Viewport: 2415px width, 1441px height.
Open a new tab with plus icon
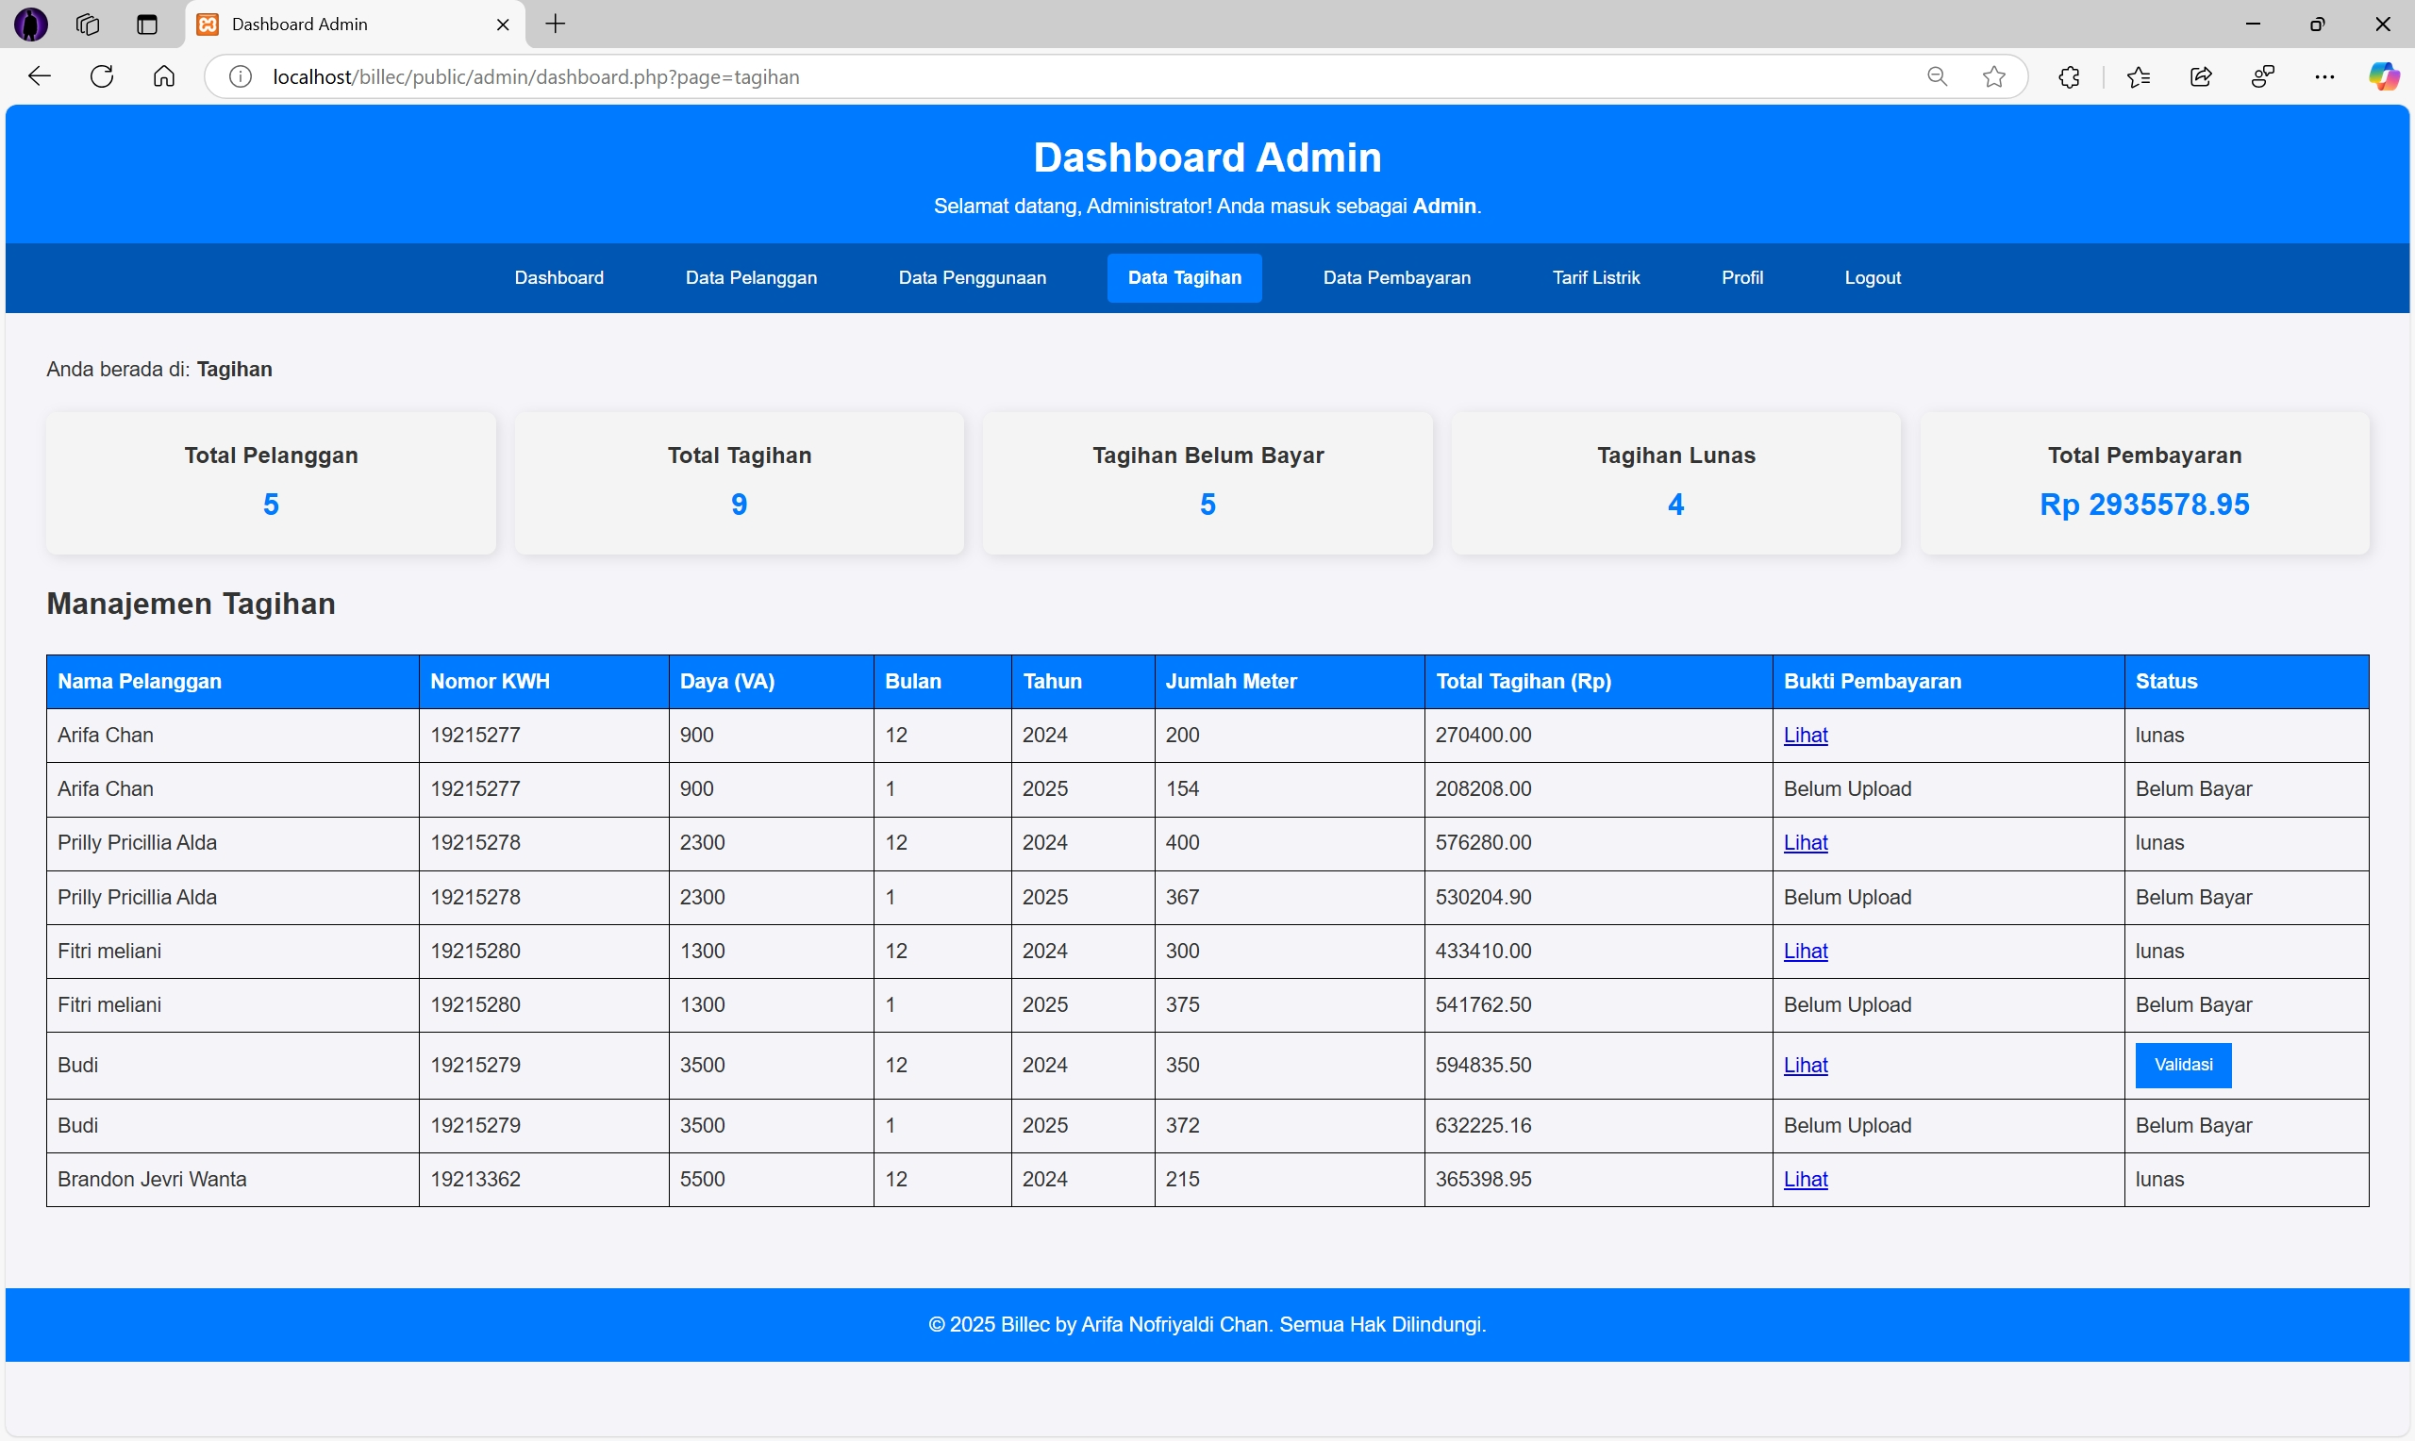click(556, 25)
